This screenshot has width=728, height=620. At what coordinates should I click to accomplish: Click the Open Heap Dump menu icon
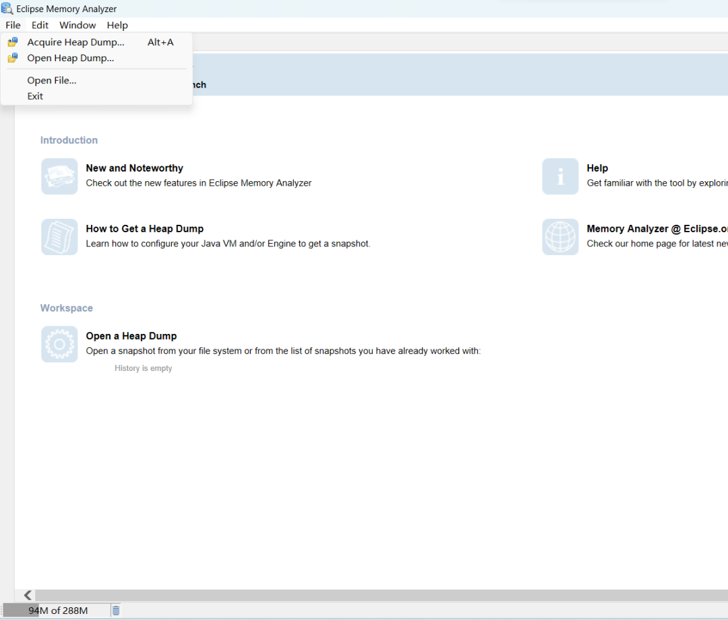pyautogui.click(x=13, y=58)
